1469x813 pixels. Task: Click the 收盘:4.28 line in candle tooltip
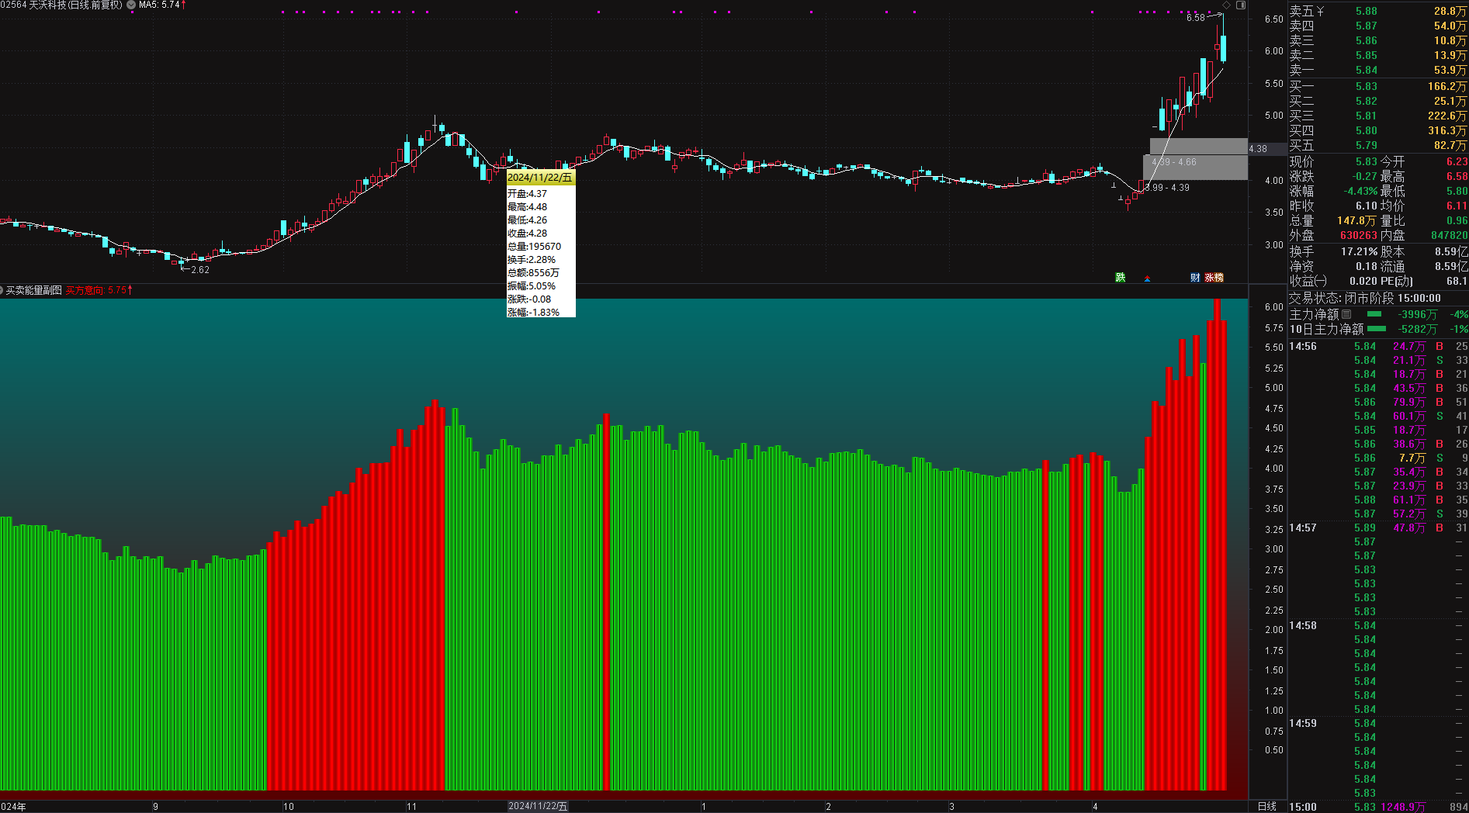coord(527,233)
